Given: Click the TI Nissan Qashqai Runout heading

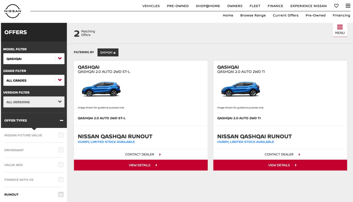Looking at the screenshot, I should click(x=255, y=137).
